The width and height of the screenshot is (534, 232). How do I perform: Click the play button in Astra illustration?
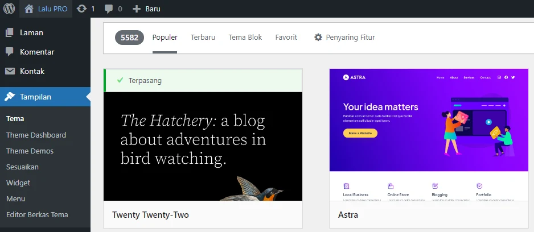(488, 122)
